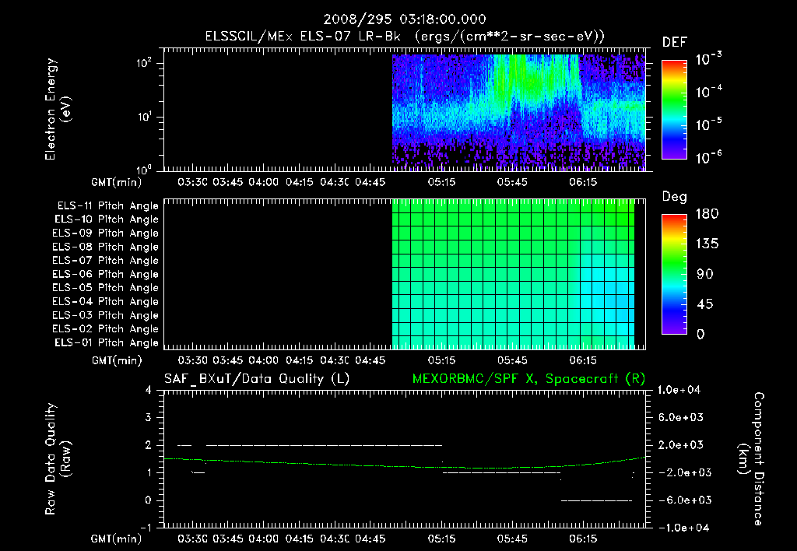Select the ELS-09 Pitch Angle label

point(106,233)
